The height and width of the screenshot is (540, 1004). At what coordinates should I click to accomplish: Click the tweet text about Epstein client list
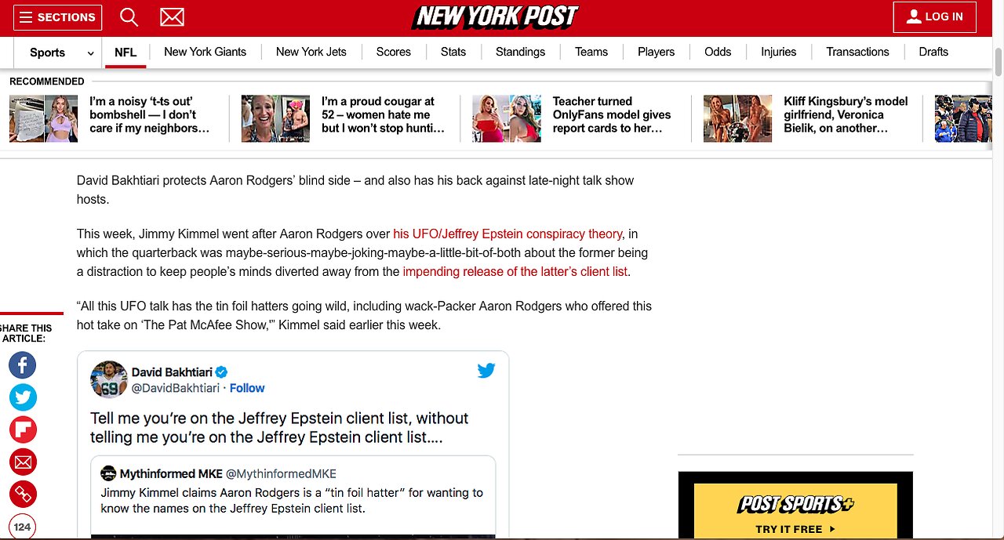pos(279,428)
